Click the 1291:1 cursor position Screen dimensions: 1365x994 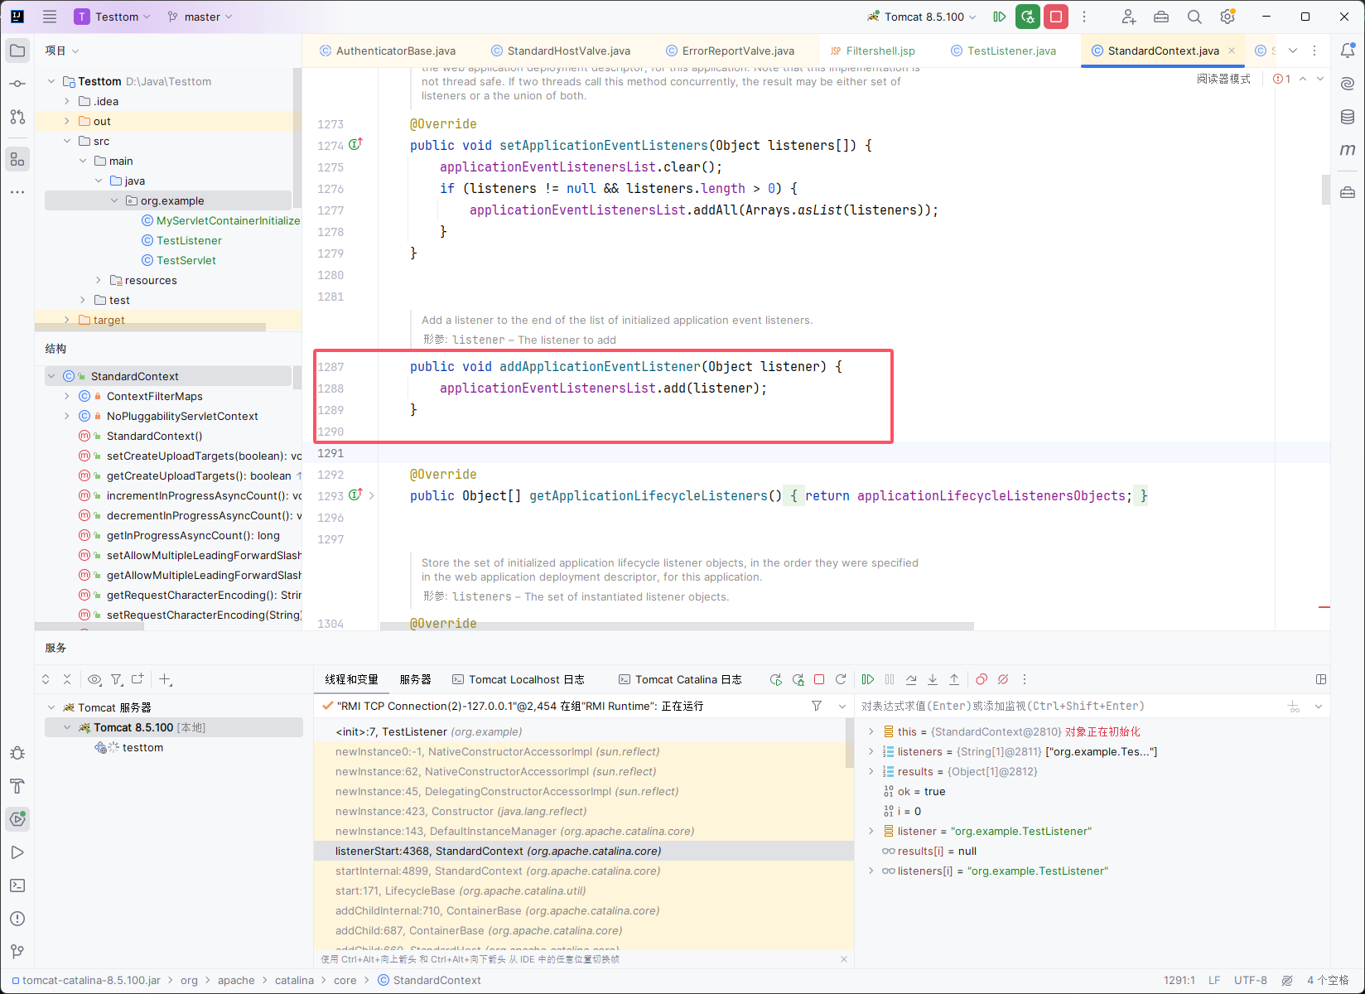click(1179, 980)
